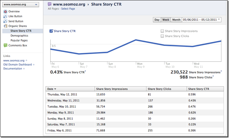This screenshot has height=138, width=229.
Task: Open Like Button in the sidebar
Action: tap(16, 16)
